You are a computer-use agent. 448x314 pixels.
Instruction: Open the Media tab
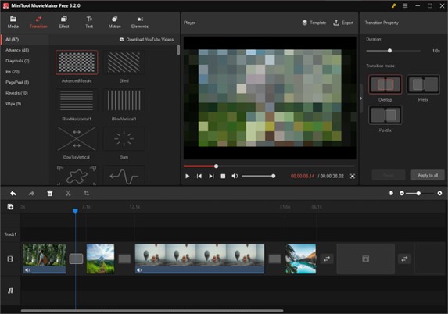(13, 23)
